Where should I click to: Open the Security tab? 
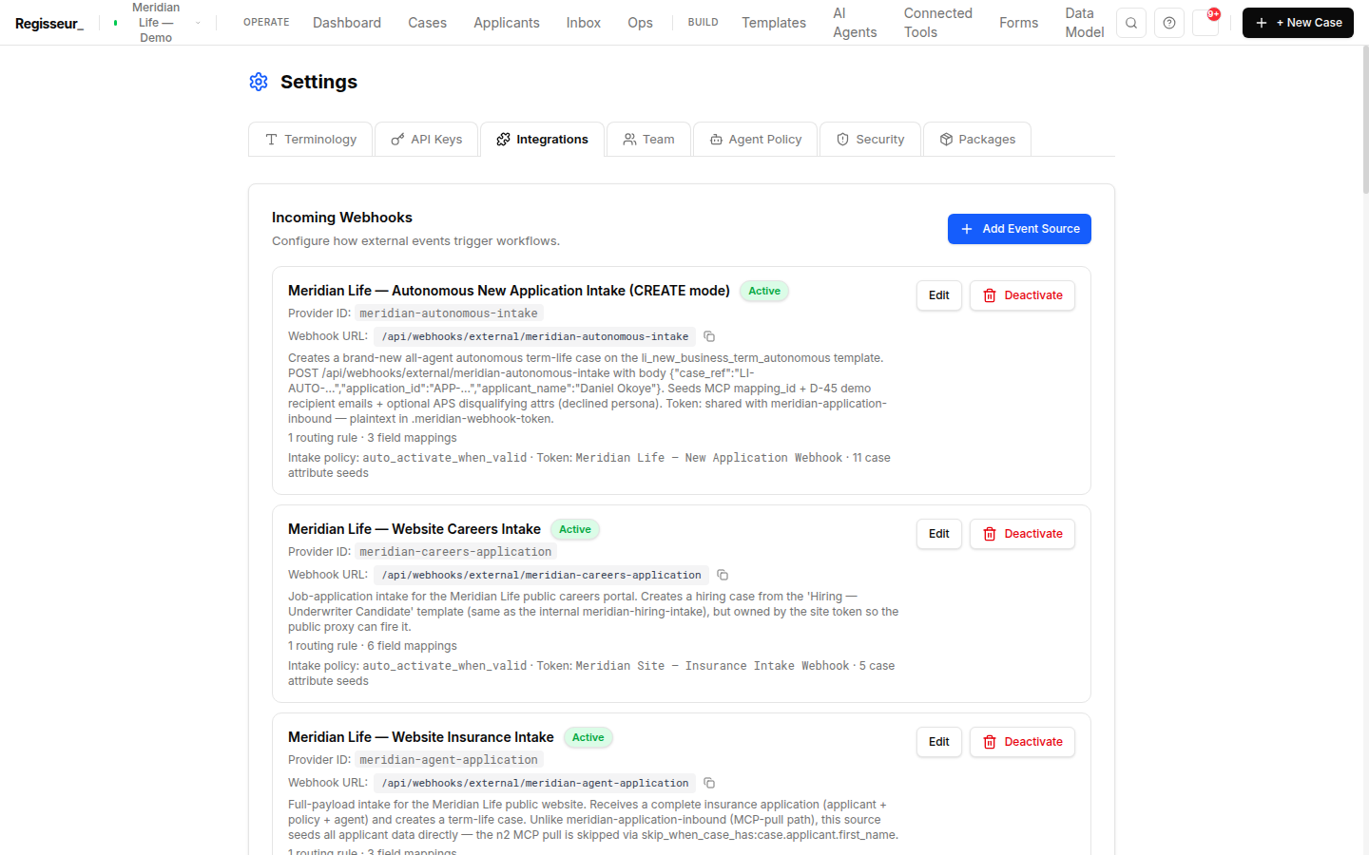click(870, 139)
